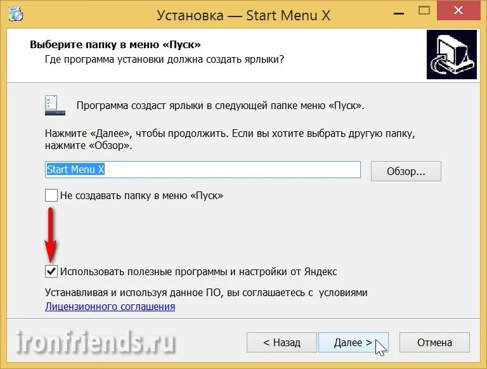The width and height of the screenshot is (487, 369).
Task: Go back with the "< Назад" button
Action: click(282, 342)
